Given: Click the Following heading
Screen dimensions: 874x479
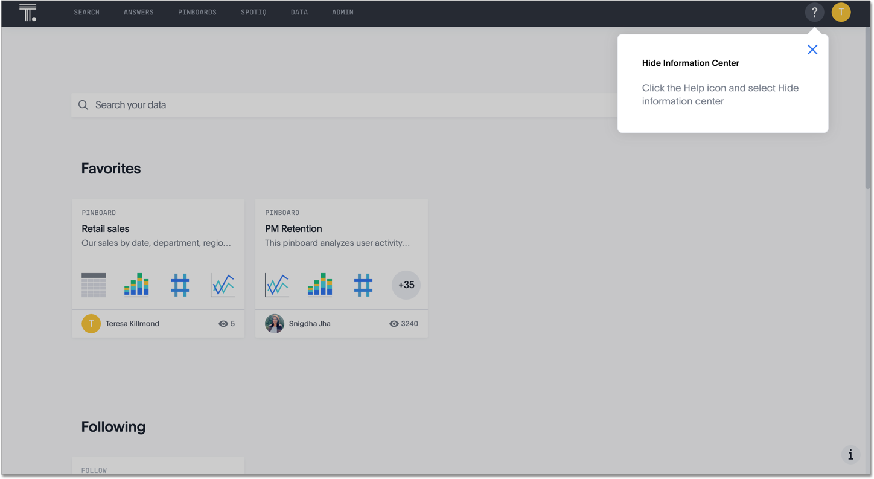Looking at the screenshot, I should point(113,427).
